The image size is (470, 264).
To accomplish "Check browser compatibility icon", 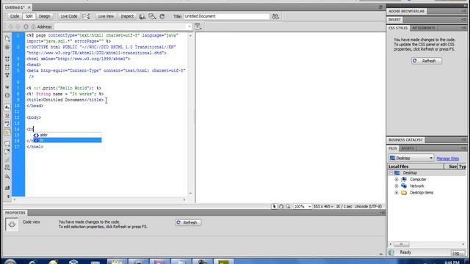I will pyautogui.click(x=86, y=16).
